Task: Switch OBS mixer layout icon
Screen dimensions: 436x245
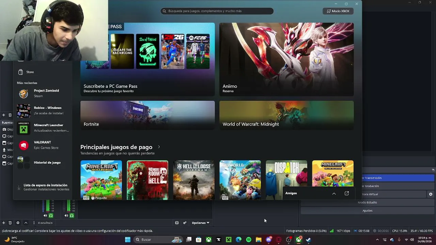Action: pos(177,223)
